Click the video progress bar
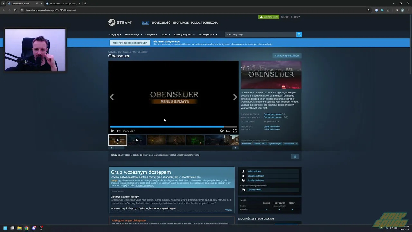This screenshot has height=232, width=412. pyautogui.click(x=173, y=127)
